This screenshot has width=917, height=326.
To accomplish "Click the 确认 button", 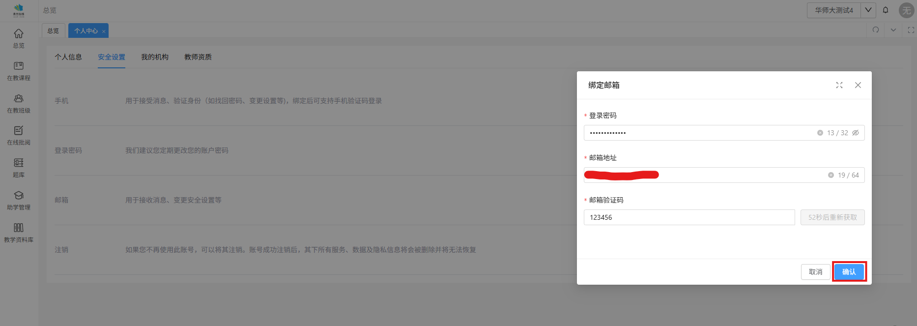I will pos(849,272).
